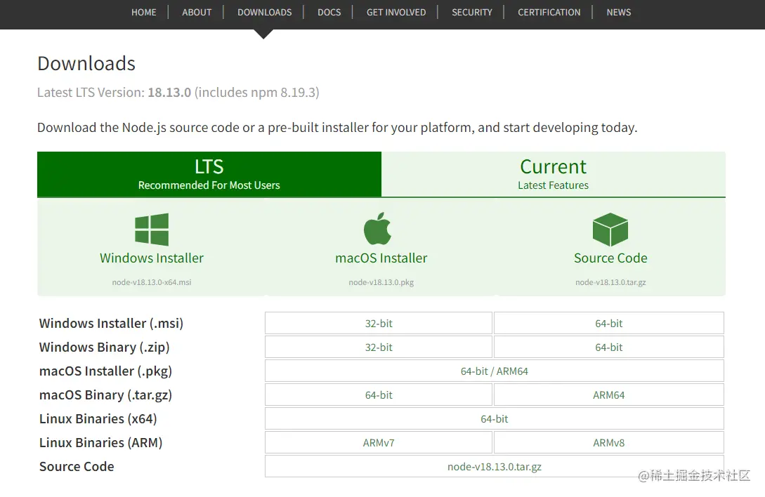The image size is (765, 497).
Task: Open the CERTIFICATION nav item
Action: (549, 12)
